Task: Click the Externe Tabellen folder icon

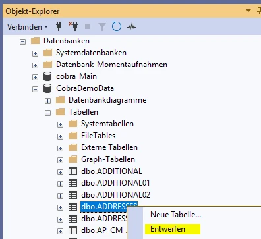Action: (72, 147)
